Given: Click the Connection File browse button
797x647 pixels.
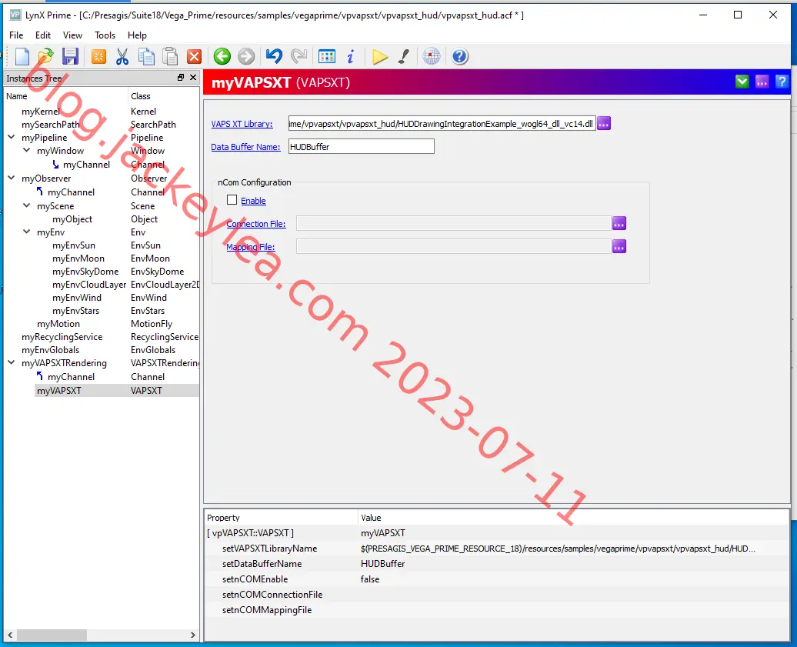Looking at the screenshot, I should (619, 223).
